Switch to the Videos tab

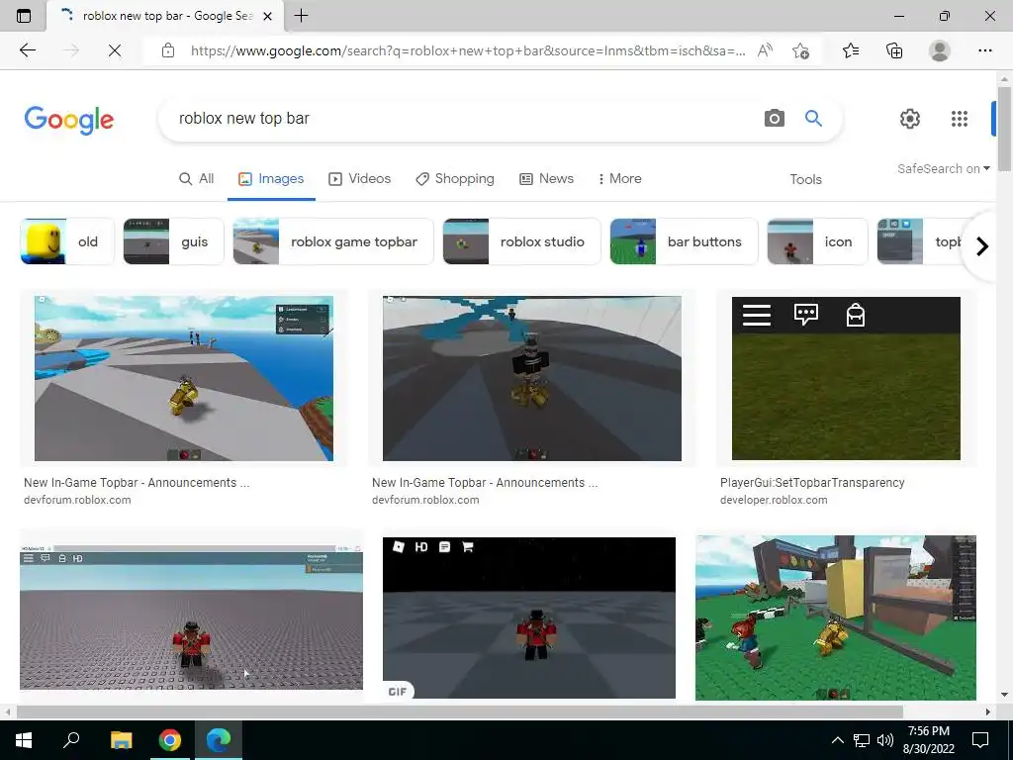coord(359,178)
